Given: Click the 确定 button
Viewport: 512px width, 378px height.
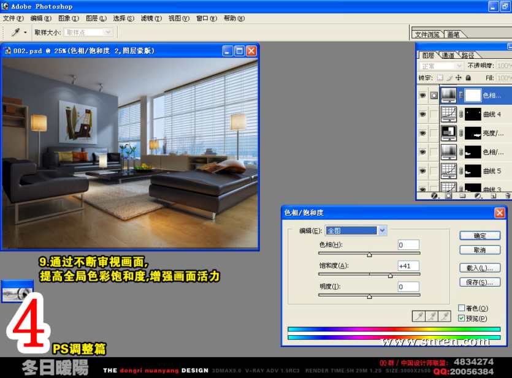Looking at the screenshot, I should [x=480, y=236].
